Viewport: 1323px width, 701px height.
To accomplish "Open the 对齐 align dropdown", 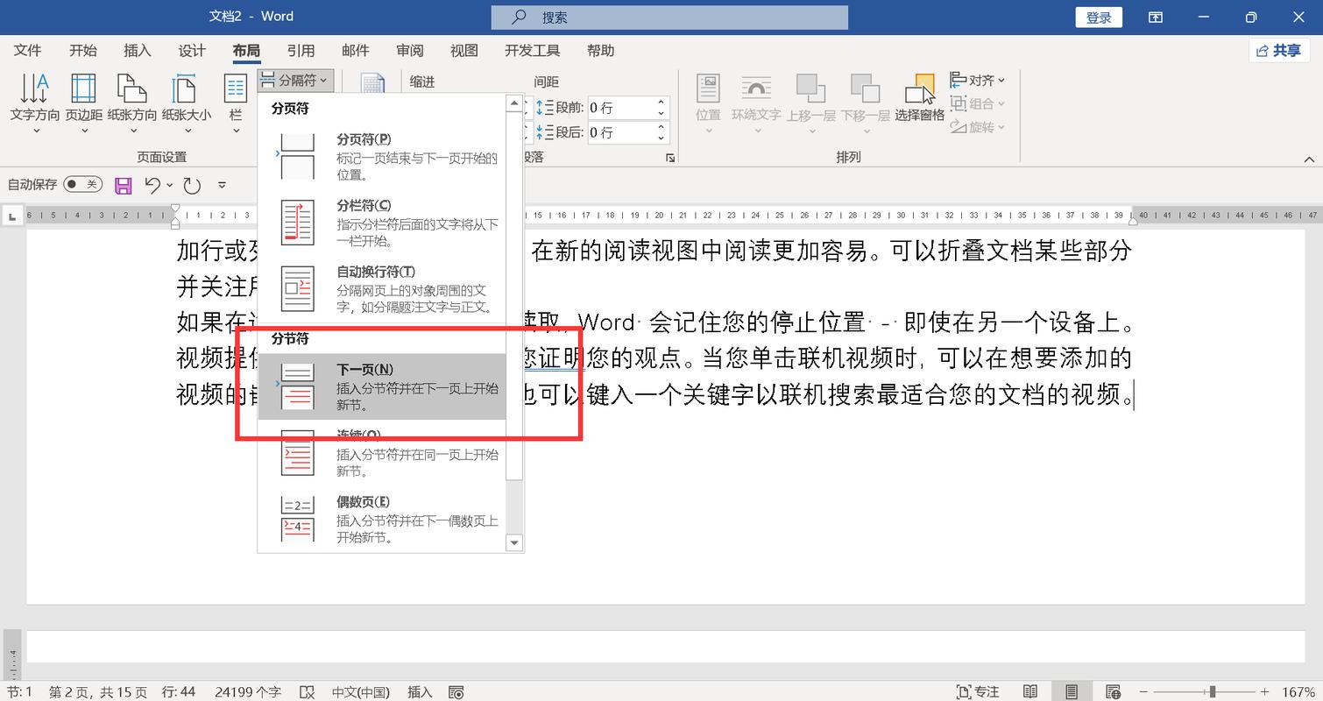I will [978, 81].
